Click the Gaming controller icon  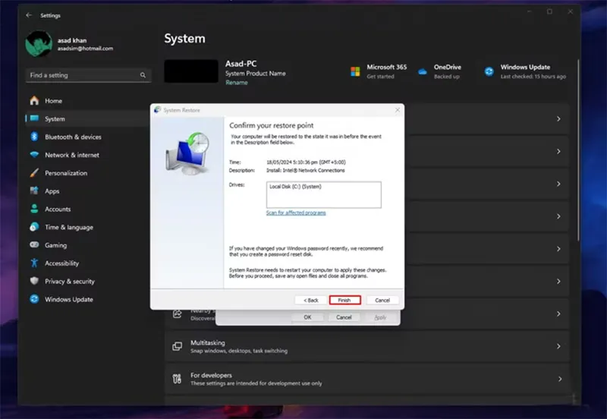click(x=34, y=244)
